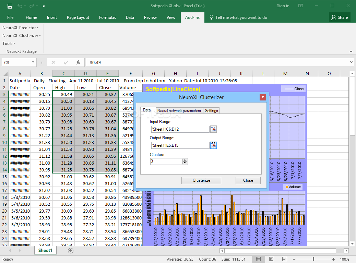The image size is (356, 263).
Task: Switch to Page Layout view icon
Action: click(272, 259)
